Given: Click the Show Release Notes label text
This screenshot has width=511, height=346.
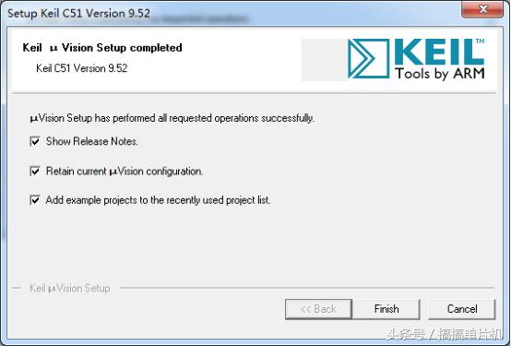Looking at the screenshot, I should pos(92,141).
